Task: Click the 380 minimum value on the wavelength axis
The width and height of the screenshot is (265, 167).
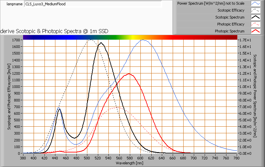Action: (23, 158)
